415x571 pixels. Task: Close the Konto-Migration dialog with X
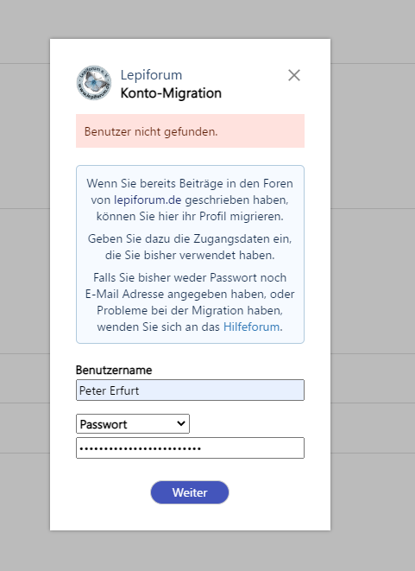point(294,75)
